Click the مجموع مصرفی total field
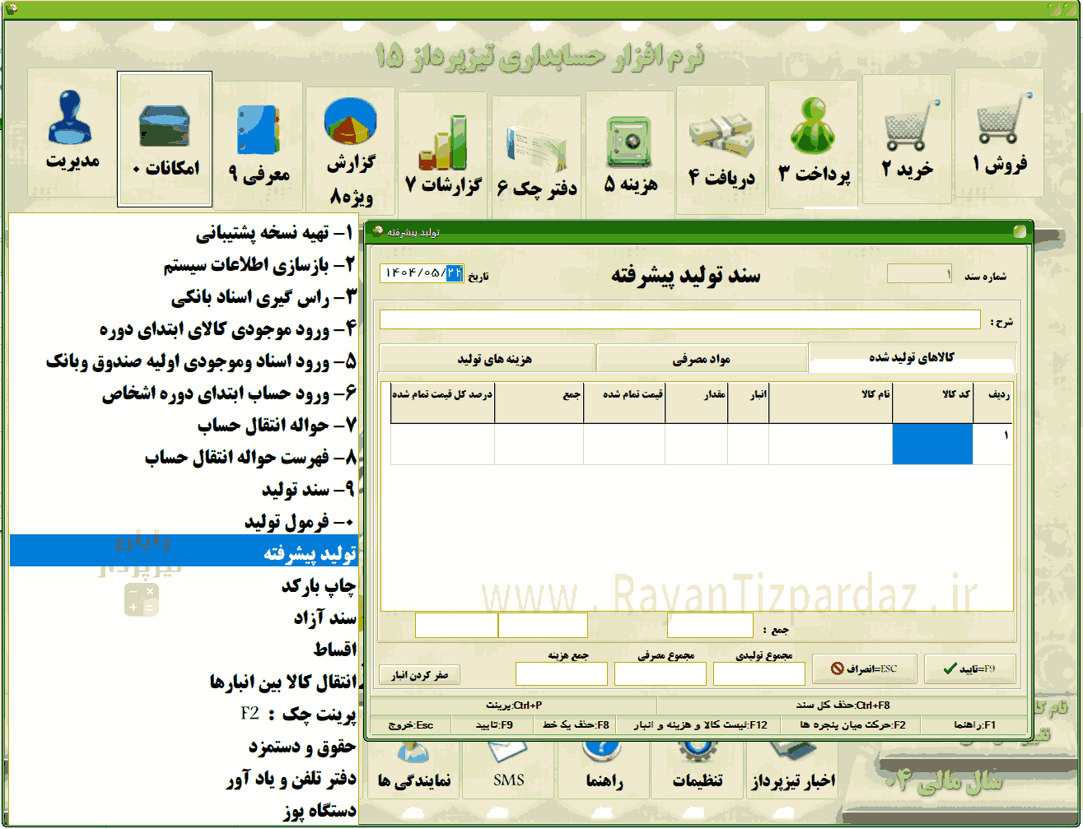The width and height of the screenshot is (1083, 829). coord(661,673)
